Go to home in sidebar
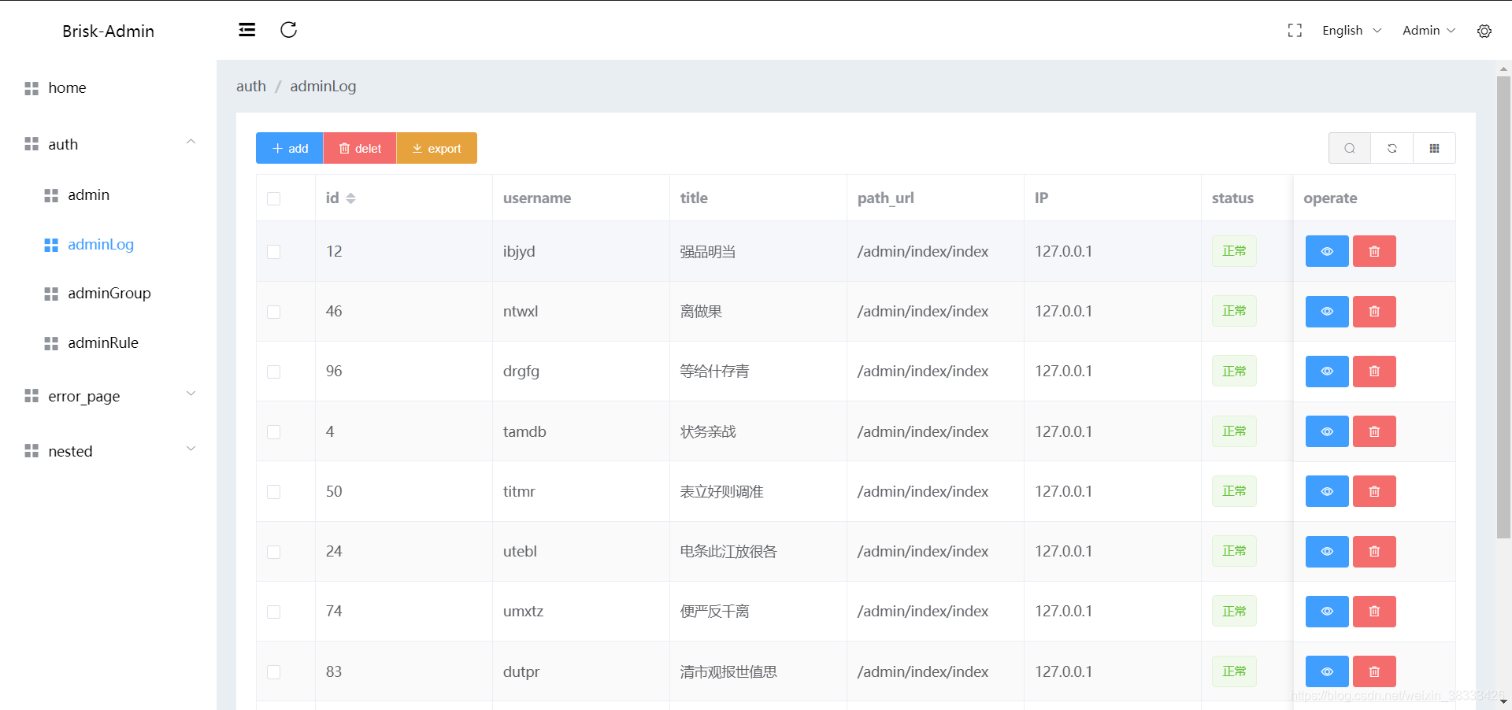This screenshot has height=710, width=1512. (x=108, y=87)
